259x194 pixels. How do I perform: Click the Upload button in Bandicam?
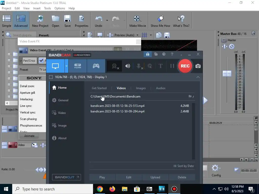click(x=155, y=177)
